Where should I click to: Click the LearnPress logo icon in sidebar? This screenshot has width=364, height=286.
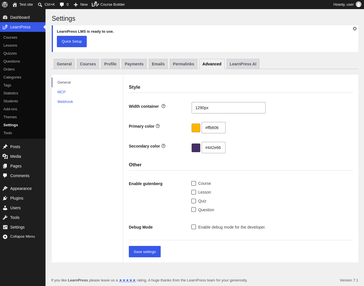tap(5, 27)
